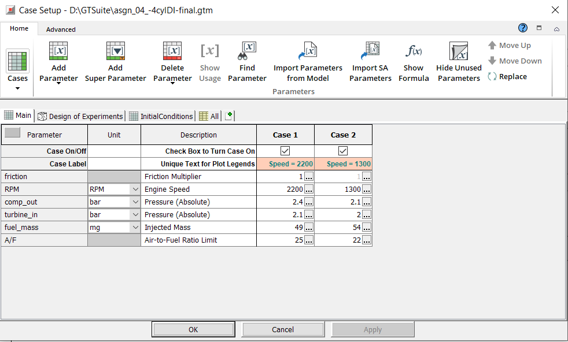This screenshot has height=342, width=568.
Task: Open value selector for fuel_mass Case 1
Action: pyautogui.click(x=309, y=227)
